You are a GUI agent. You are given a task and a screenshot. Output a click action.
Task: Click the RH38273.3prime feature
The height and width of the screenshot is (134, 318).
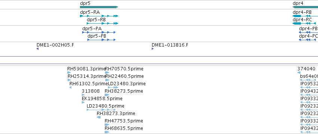99,117
